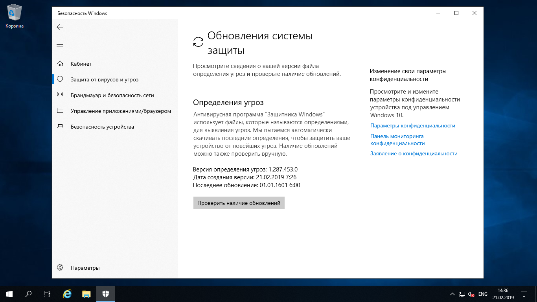537x302 pixels.
Task: Click the app and browser control icon
Action: 60,111
